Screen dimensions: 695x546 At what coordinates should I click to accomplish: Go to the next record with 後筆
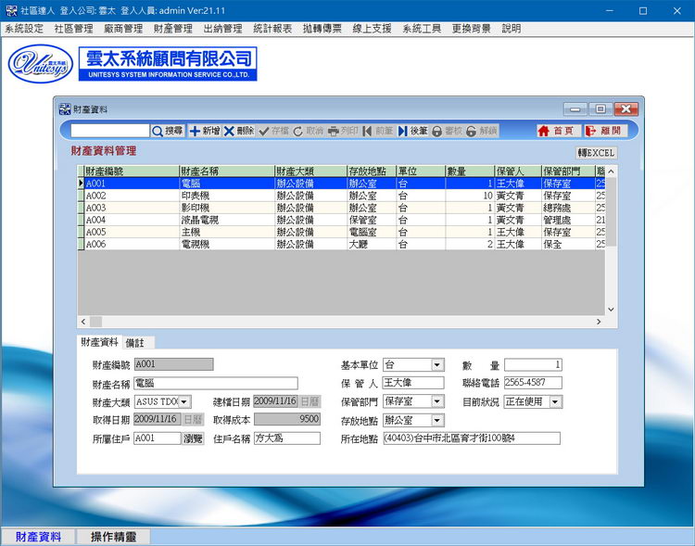pos(412,132)
